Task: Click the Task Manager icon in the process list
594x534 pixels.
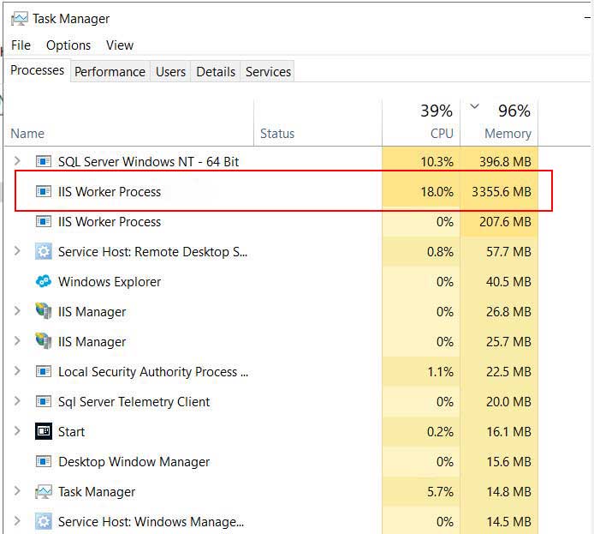Action: click(x=44, y=491)
